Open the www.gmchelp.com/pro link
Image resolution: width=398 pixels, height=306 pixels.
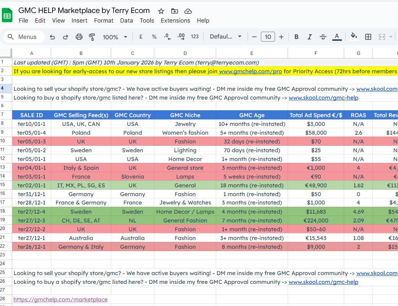(x=250, y=71)
